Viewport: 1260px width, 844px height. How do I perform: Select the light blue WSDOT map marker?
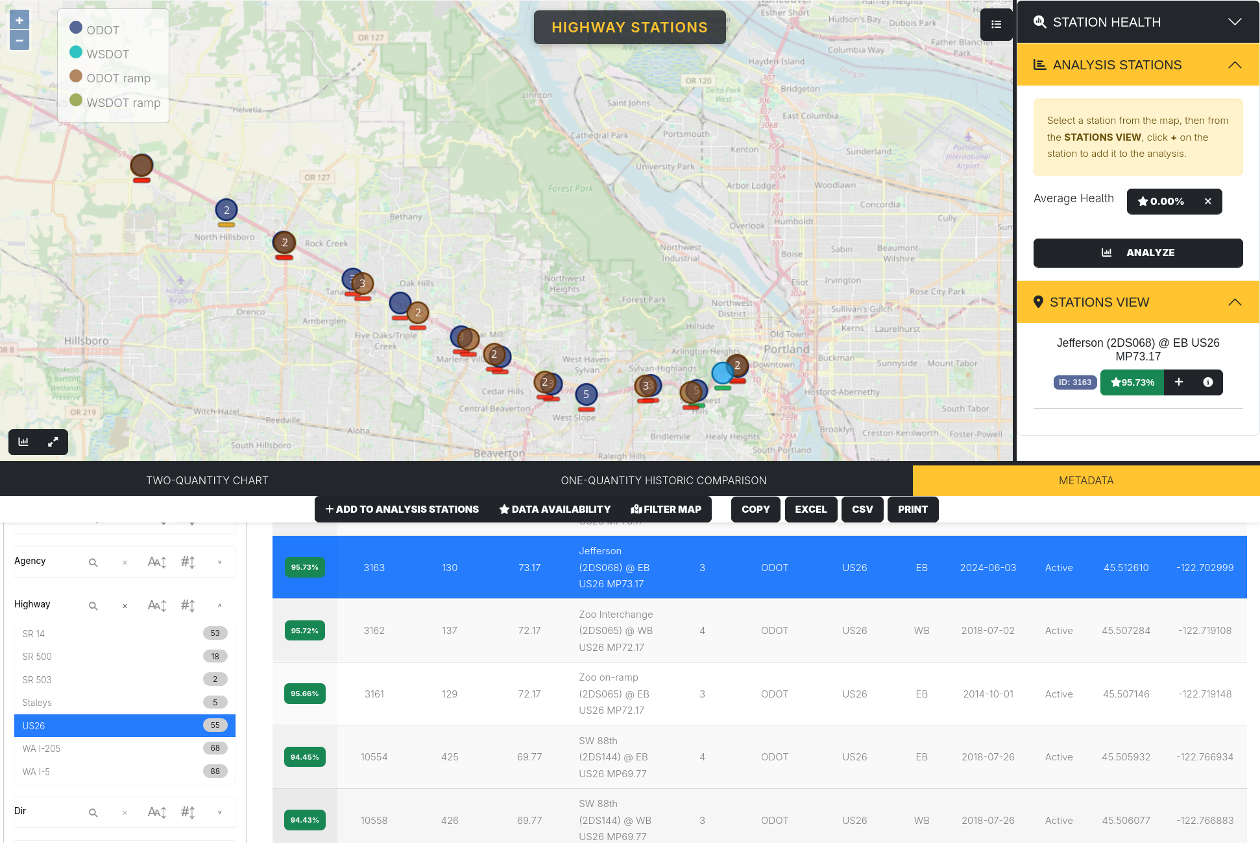coord(722,373)
